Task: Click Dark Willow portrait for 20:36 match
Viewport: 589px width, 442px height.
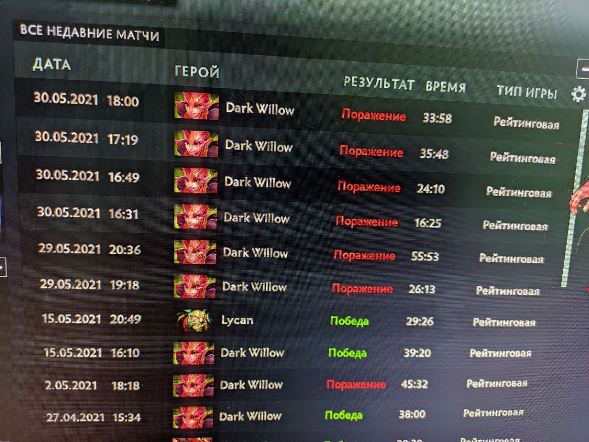Action: [195, 251]
